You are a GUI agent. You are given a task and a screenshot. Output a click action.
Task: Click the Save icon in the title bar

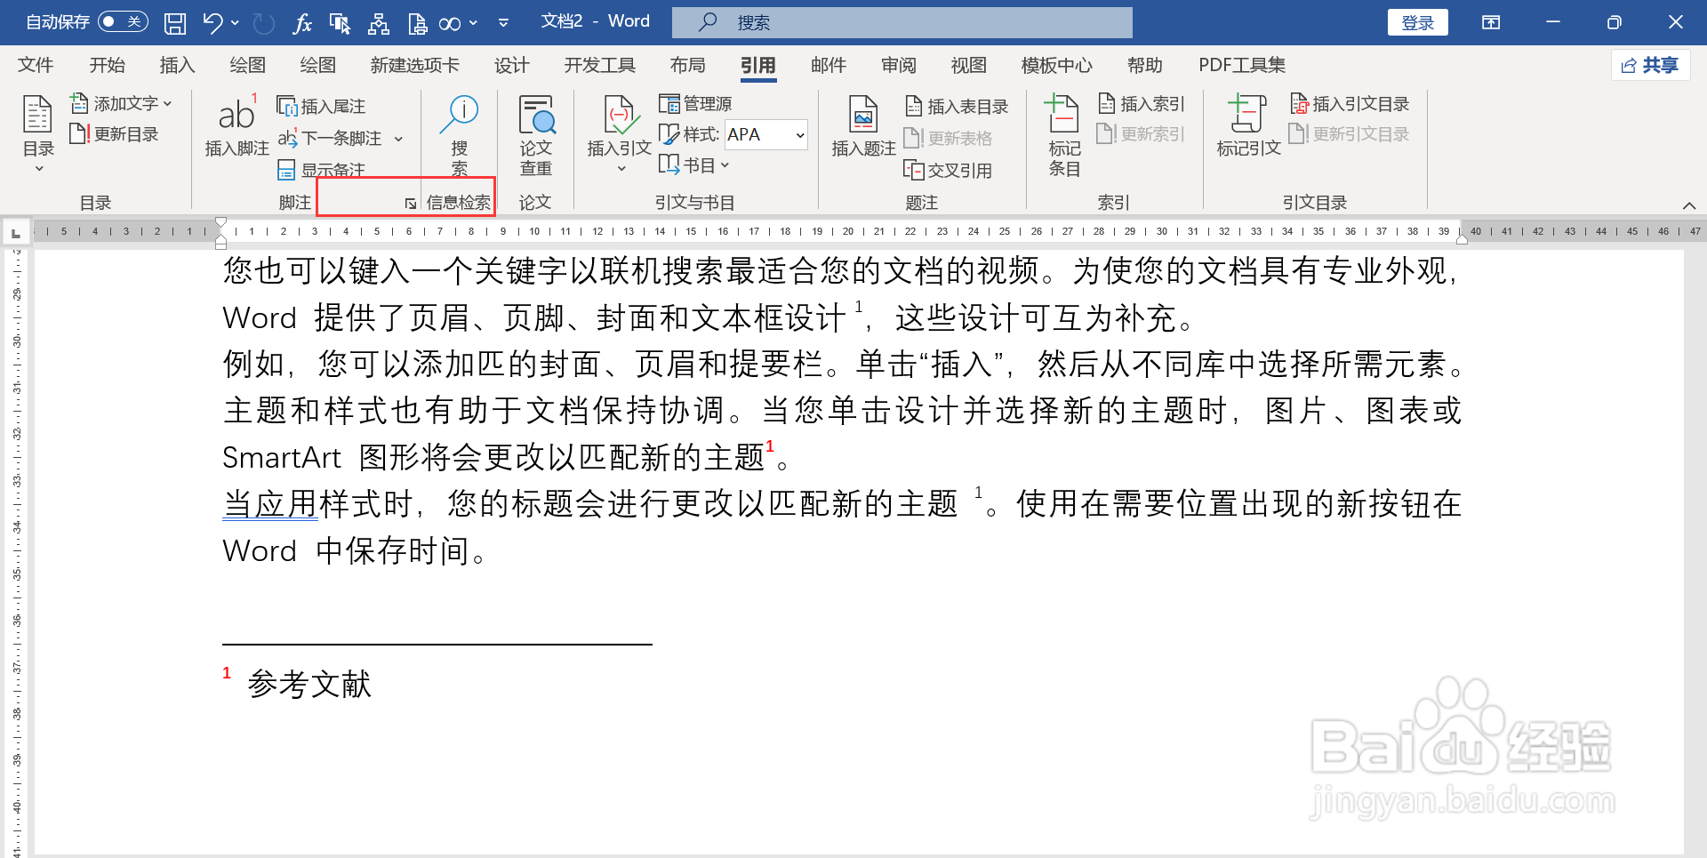point(175,23)
